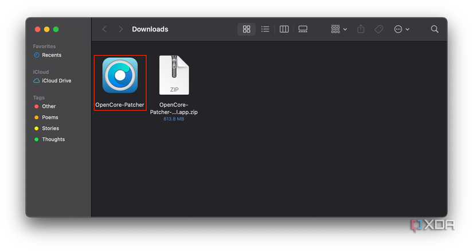Select the ZIP archive file icon

click(x=174, y=75)
